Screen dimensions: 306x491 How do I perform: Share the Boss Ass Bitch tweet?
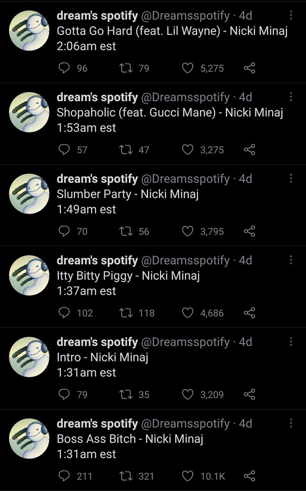point(250,476)
